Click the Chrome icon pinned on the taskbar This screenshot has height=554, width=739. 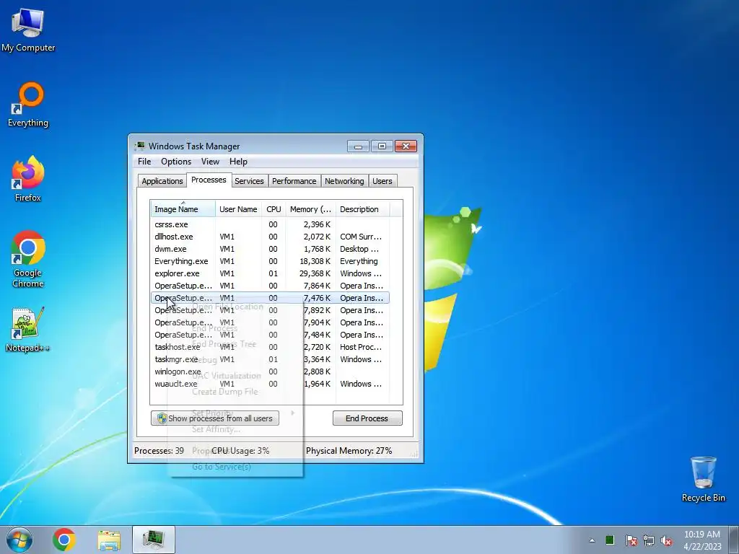pyautogui.click(x=64, y=540)
